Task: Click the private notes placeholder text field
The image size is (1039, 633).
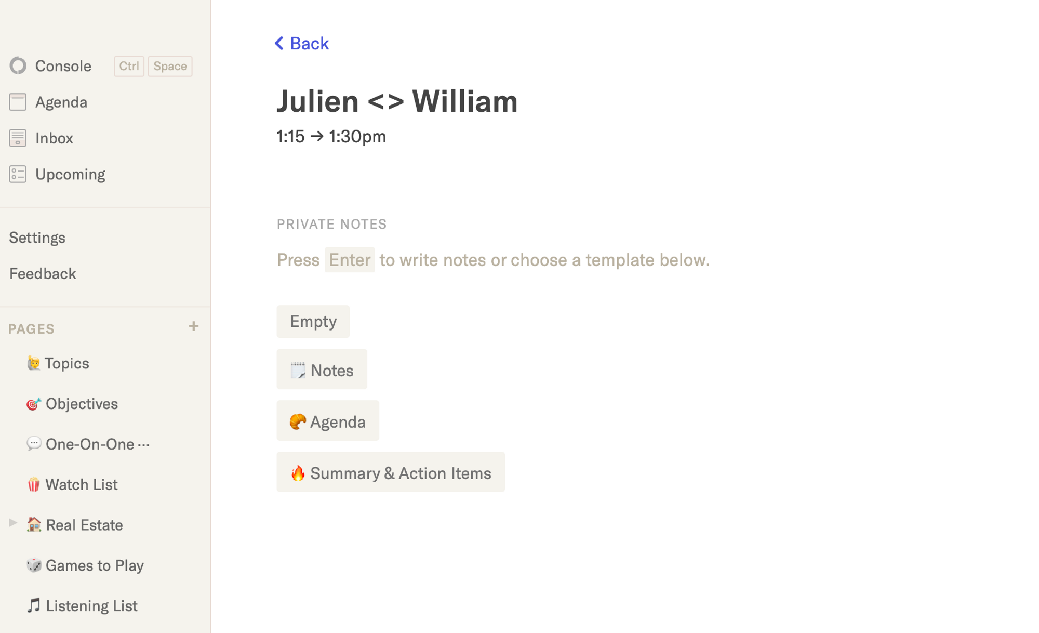Action: coord(492,260)
